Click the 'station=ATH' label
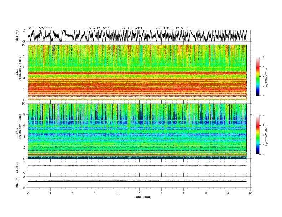The height and width of the screenshot is (217, 282). [132, 28]
